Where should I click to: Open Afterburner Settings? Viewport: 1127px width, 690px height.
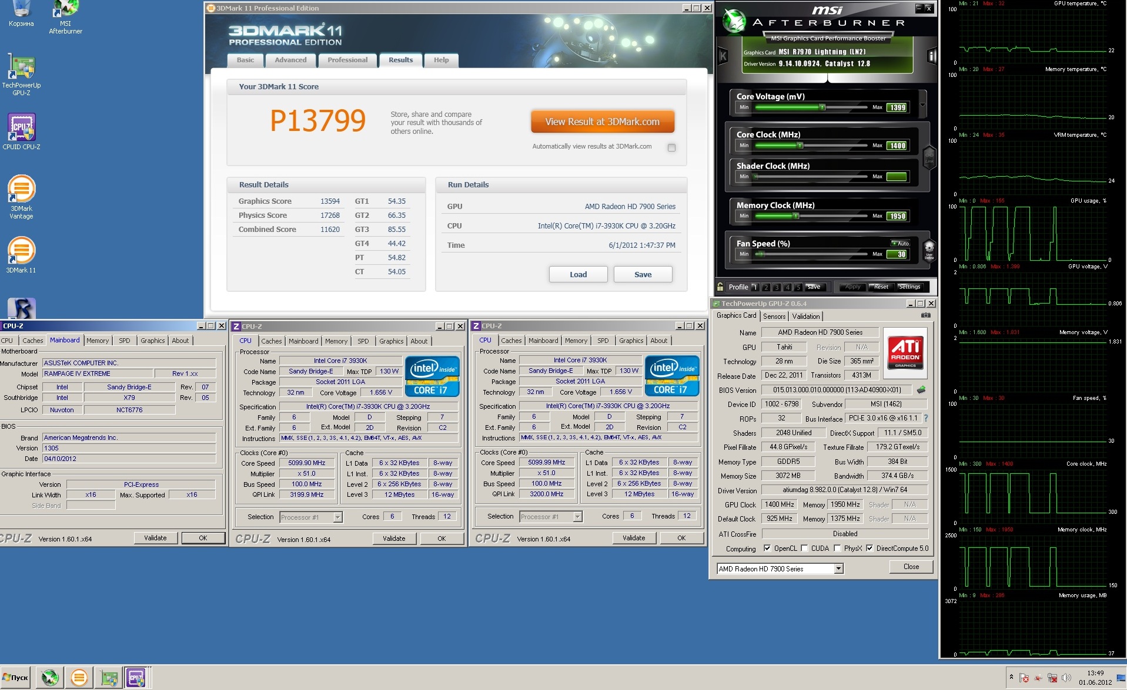909,287
